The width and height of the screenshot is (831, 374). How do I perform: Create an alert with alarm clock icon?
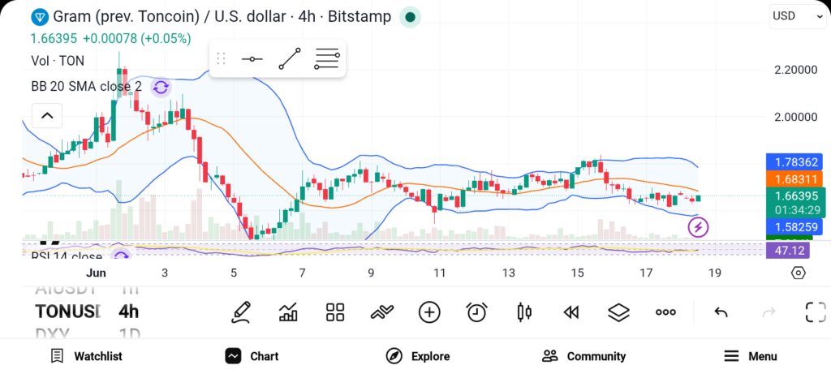[x=476, y=312]
